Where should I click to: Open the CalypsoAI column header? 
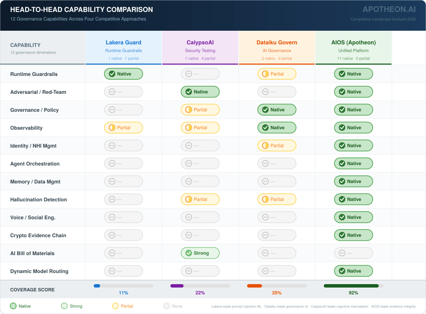200,43
